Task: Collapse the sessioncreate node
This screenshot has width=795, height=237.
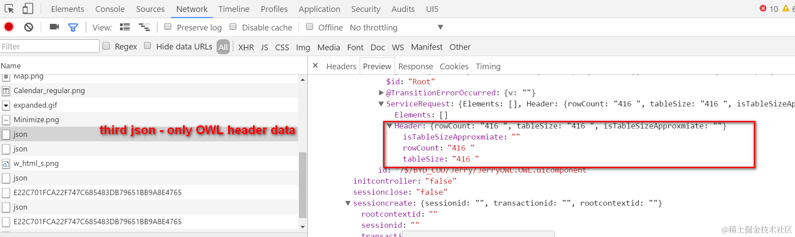Action: pyautogui.click(x=348, y=203)
